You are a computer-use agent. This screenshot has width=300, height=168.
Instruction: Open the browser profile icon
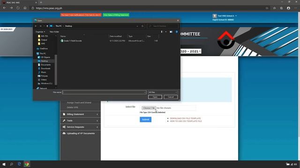pos(288,8)
